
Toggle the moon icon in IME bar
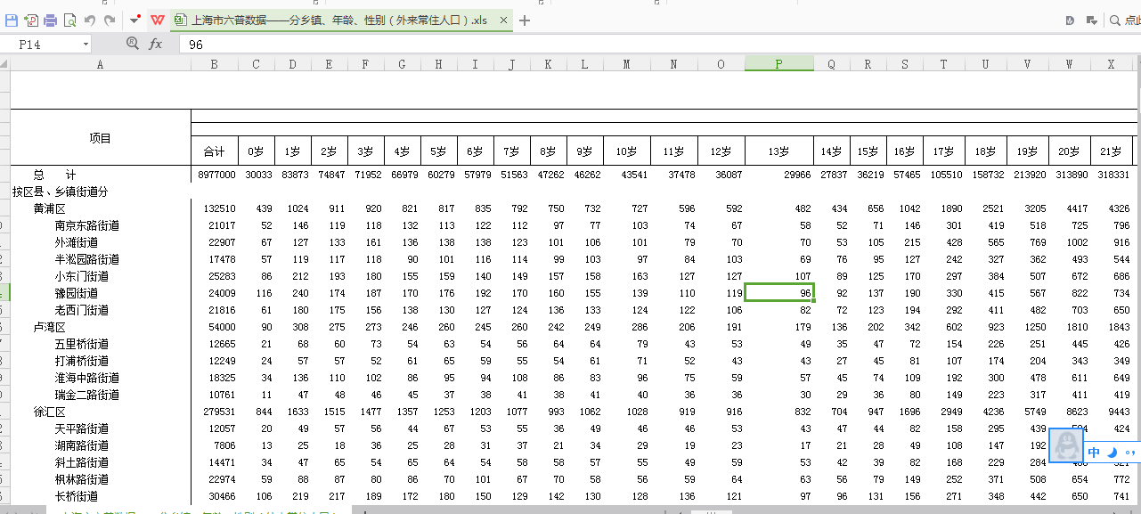pos(1112,453)
